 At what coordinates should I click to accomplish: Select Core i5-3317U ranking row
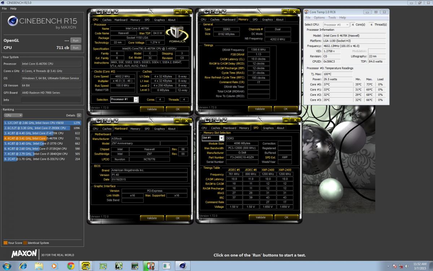[x=42, y=159]
